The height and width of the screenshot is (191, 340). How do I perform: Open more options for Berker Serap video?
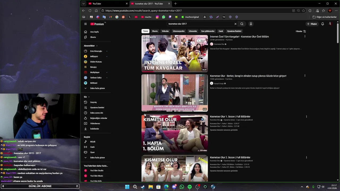click(305, 76)
